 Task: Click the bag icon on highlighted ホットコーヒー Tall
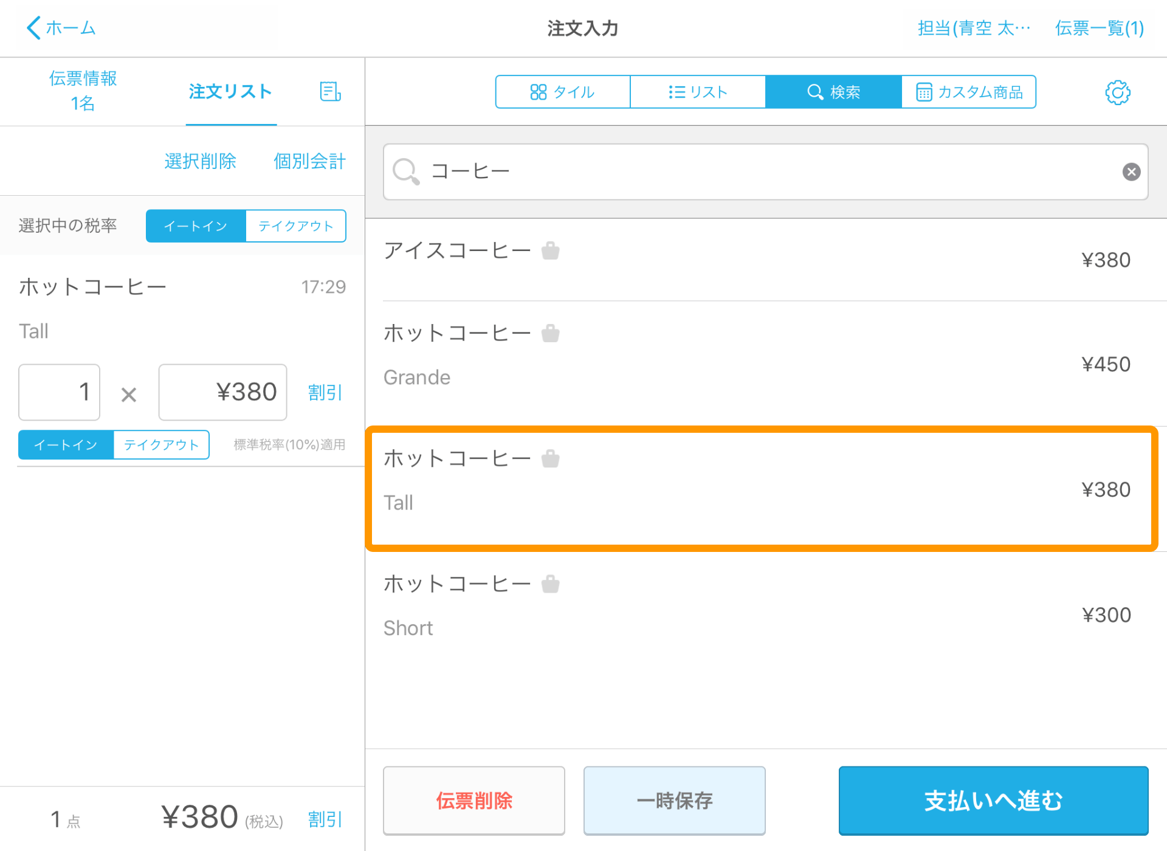click(x=551, y=458)
